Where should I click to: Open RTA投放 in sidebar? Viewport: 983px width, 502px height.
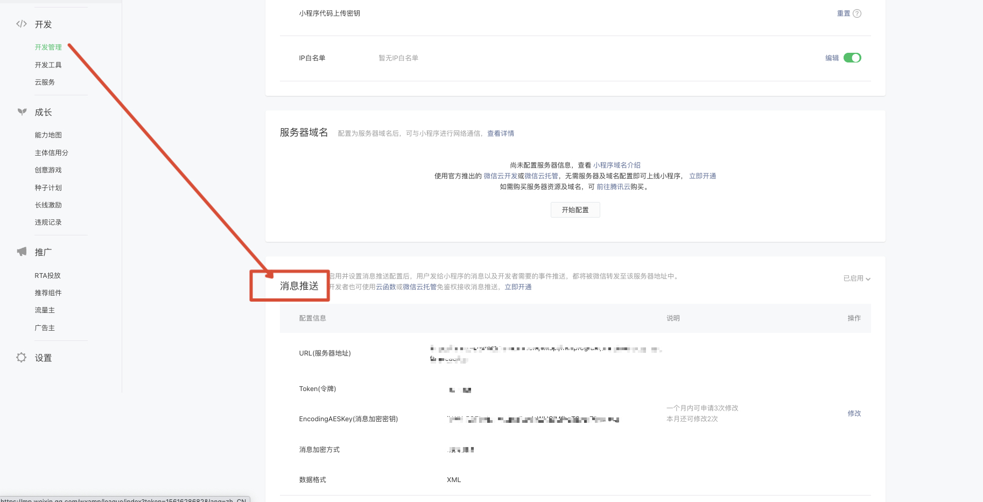[x=48, y=276]
